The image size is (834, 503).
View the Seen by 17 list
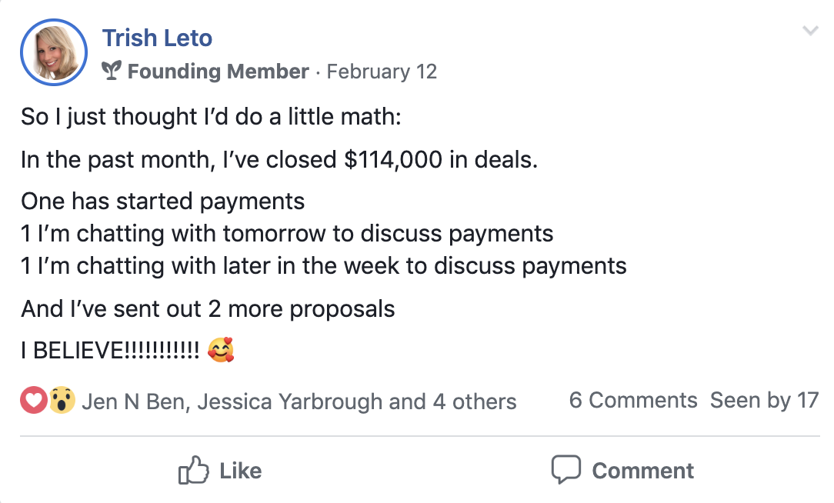click(764, 401)
